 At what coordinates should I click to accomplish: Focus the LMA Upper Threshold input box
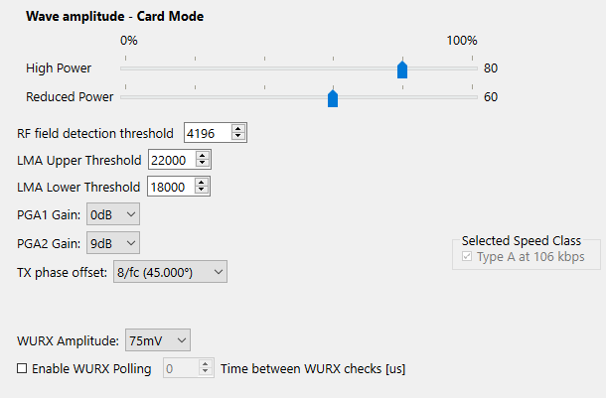tap(171, 160)
